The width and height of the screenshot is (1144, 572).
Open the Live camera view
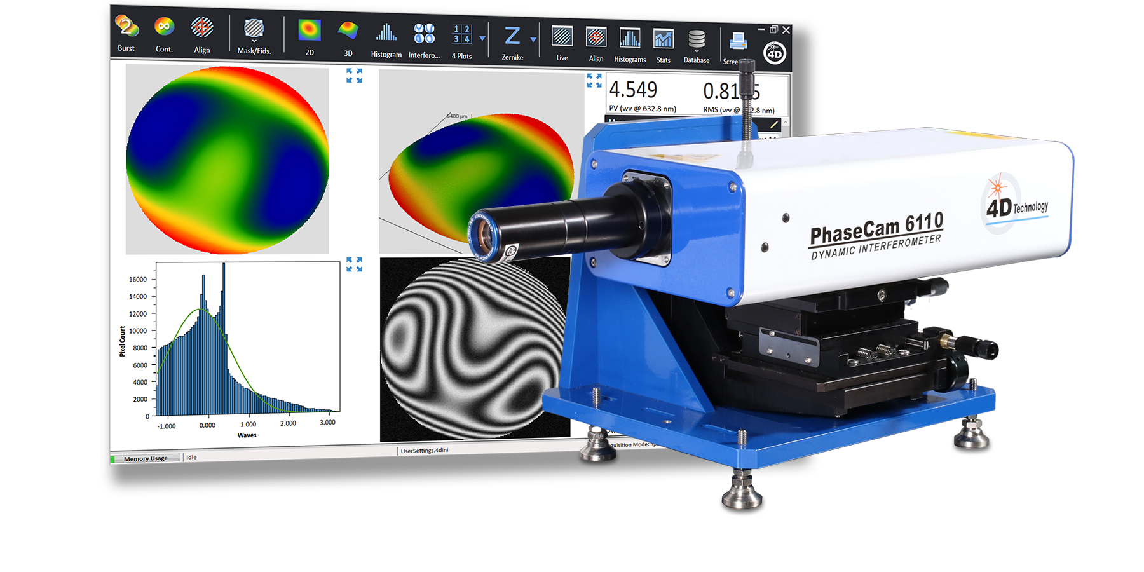coord(562,43)
